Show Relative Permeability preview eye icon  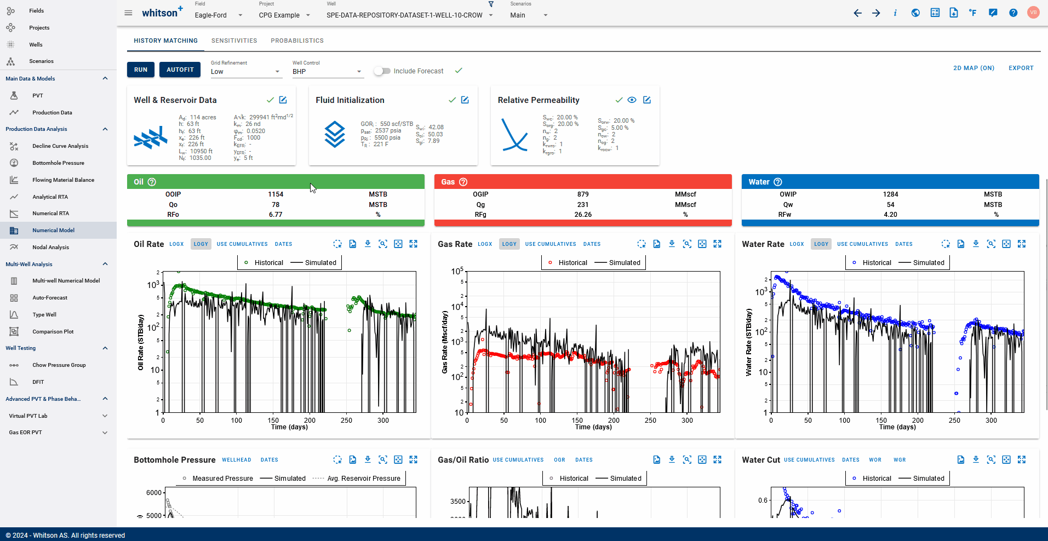click(632, 100)
